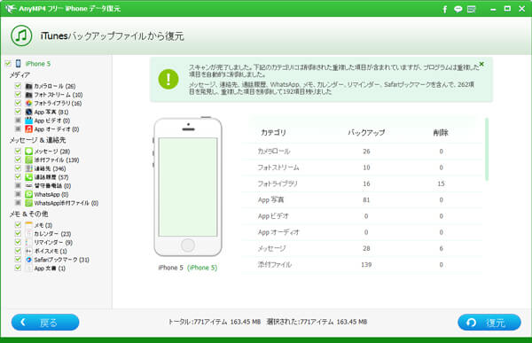Click the トータル:771アイテム status text

pyautogui.click(x=215, y=322)
